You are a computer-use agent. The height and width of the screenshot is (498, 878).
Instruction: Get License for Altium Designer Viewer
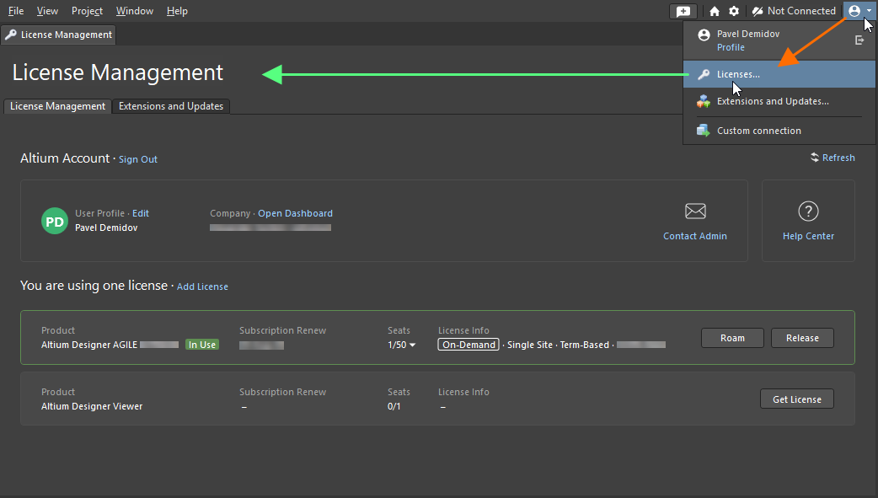(x=796, y=399)
